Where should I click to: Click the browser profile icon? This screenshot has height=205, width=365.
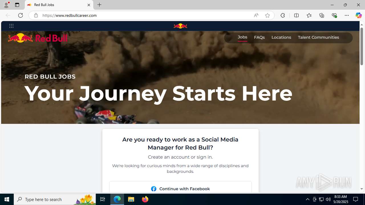coord(6,5)
